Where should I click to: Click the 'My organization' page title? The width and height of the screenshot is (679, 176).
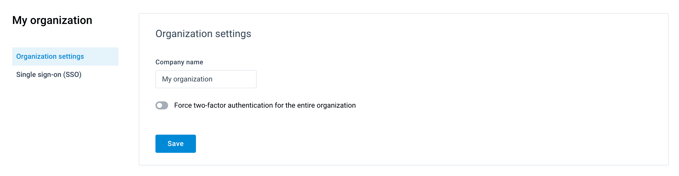tap(52, 20)
